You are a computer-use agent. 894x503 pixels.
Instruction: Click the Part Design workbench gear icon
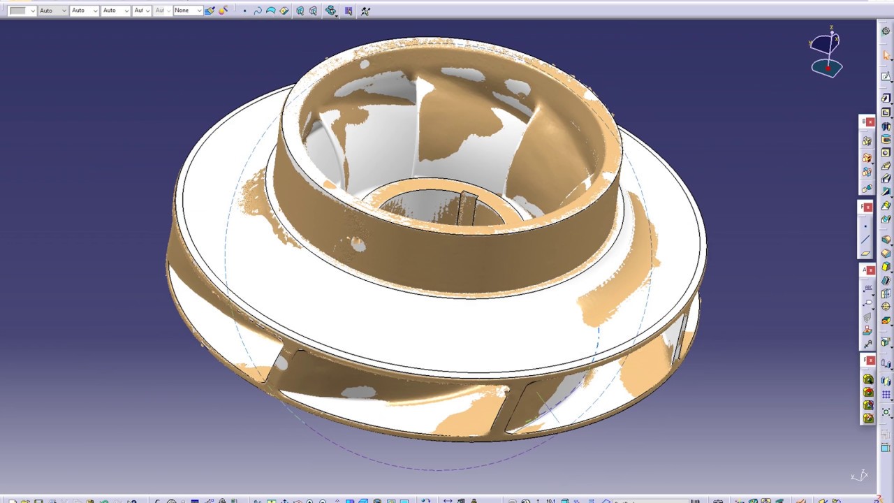pyautogui.click(x=886, y=31)
